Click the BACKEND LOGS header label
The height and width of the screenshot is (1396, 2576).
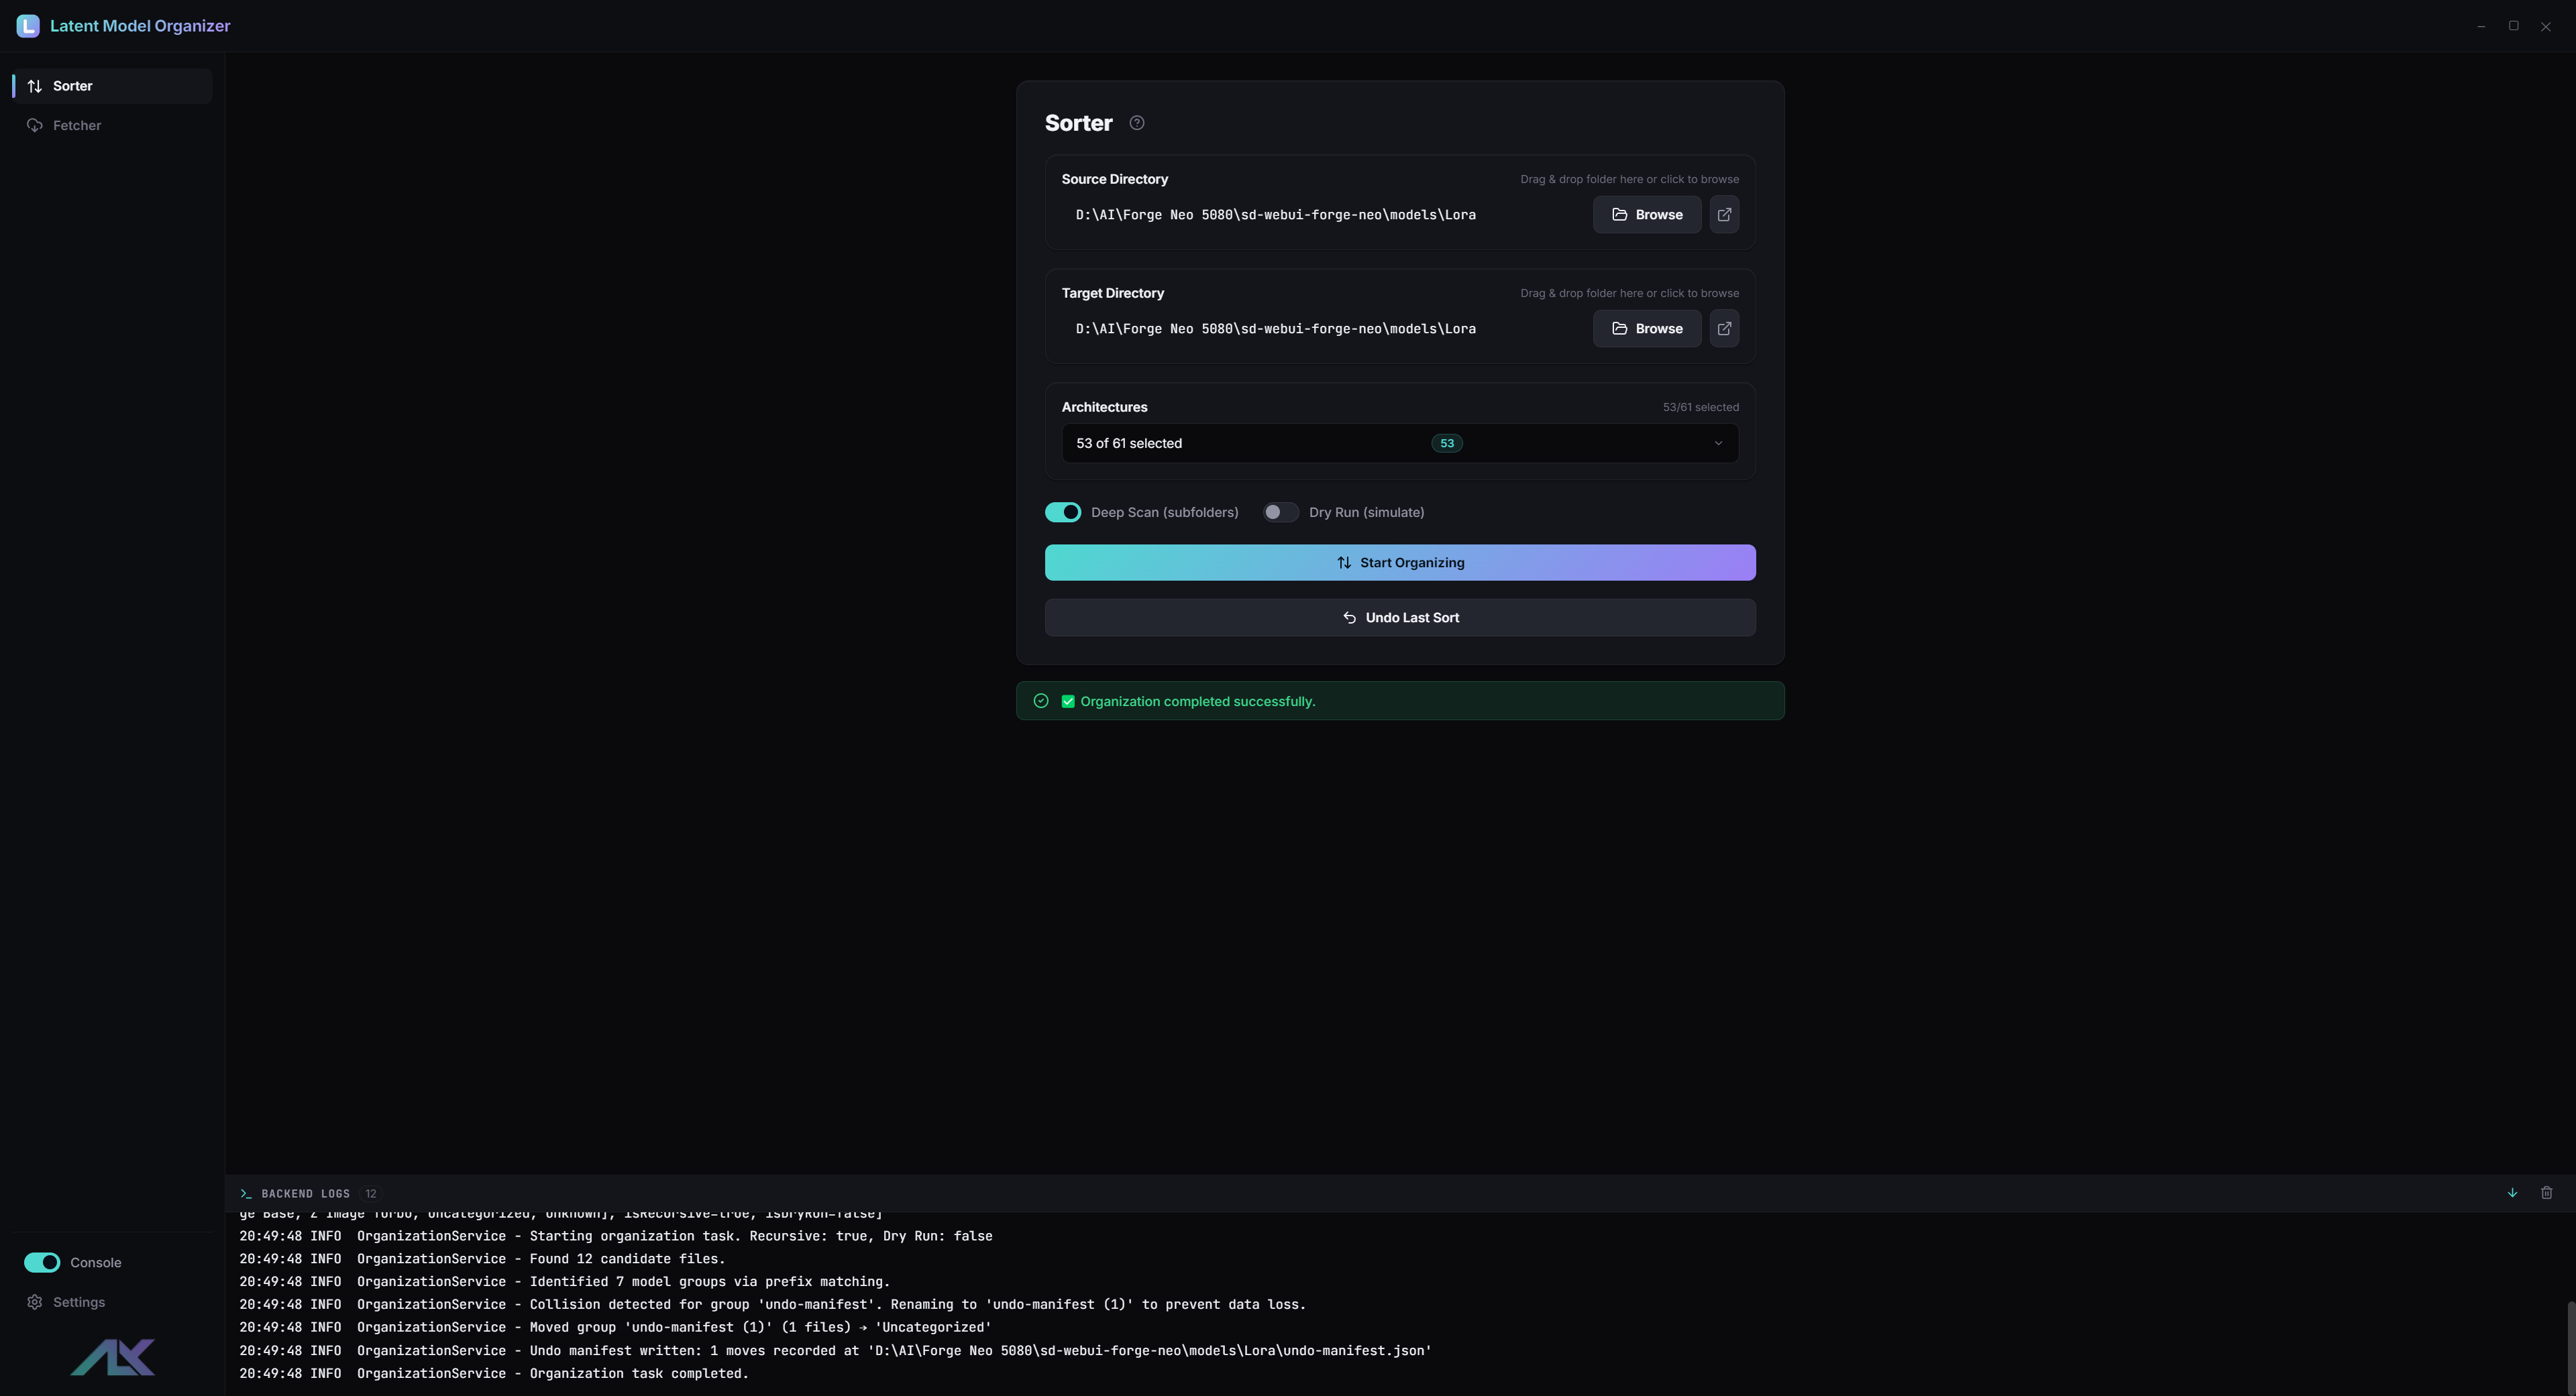pos(305,1193)
